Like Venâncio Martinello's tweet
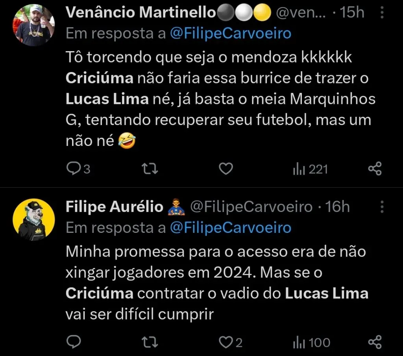403x356 pixels. click(226, 169)
